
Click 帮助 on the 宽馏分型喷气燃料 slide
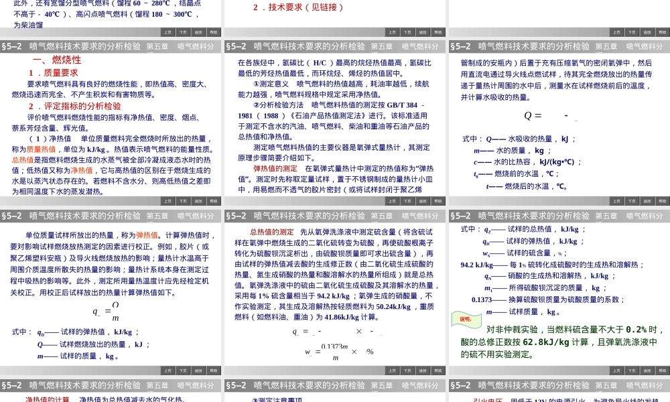[x=214, y=32]
